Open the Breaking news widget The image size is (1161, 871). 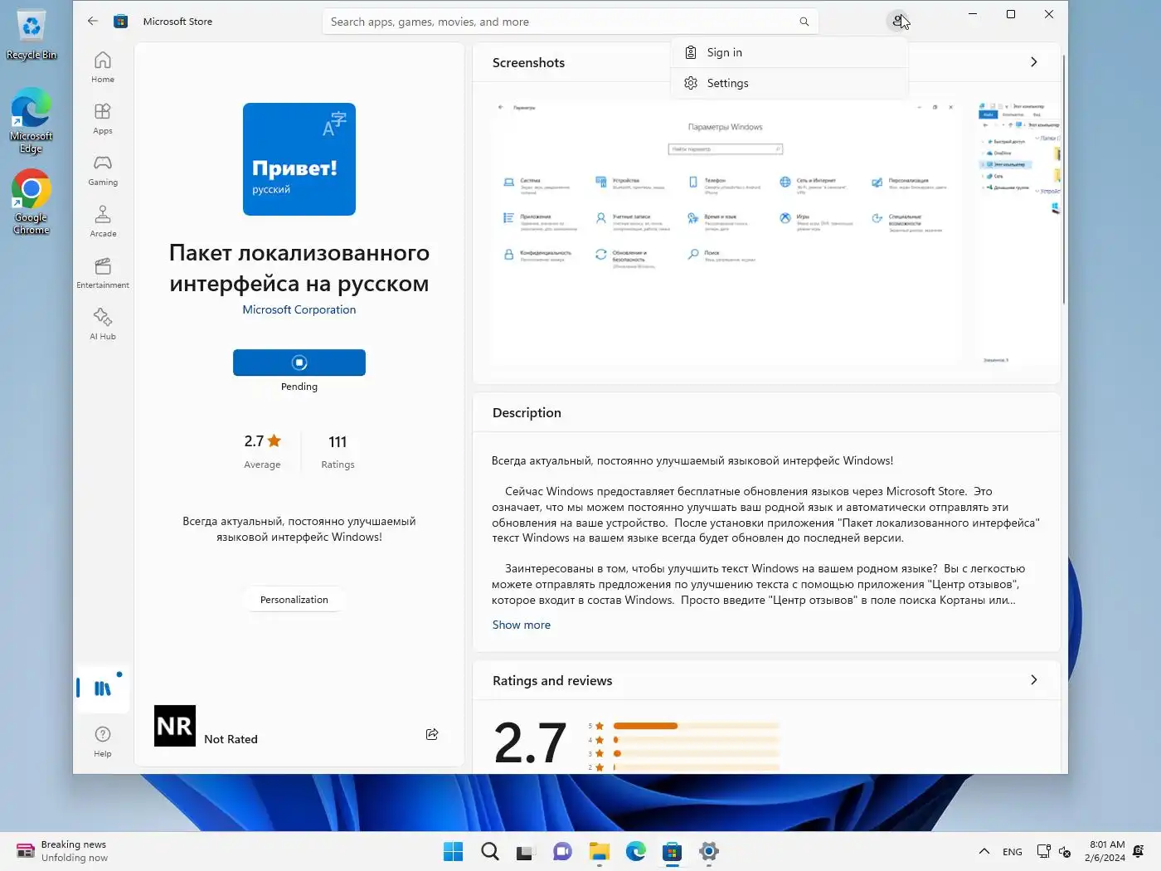click(x=63, y=851)
